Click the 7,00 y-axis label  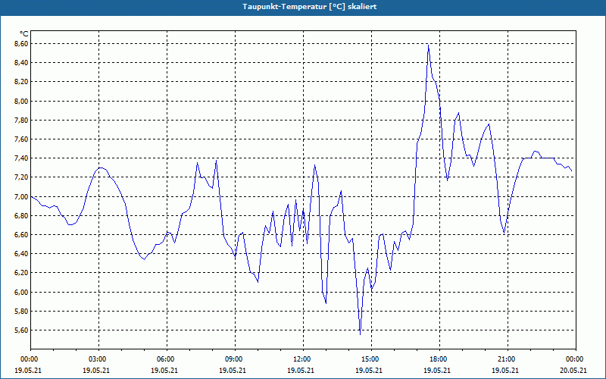pos(22,196)
